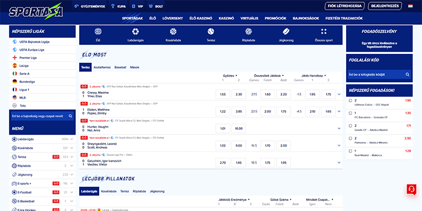Click the Serie A Italy flag icon
Viewport: 422px width, 211px height.
[15, 73]
